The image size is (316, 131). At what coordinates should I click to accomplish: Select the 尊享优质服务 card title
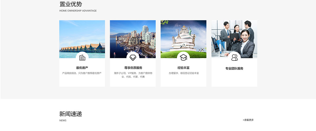(133, 68)
